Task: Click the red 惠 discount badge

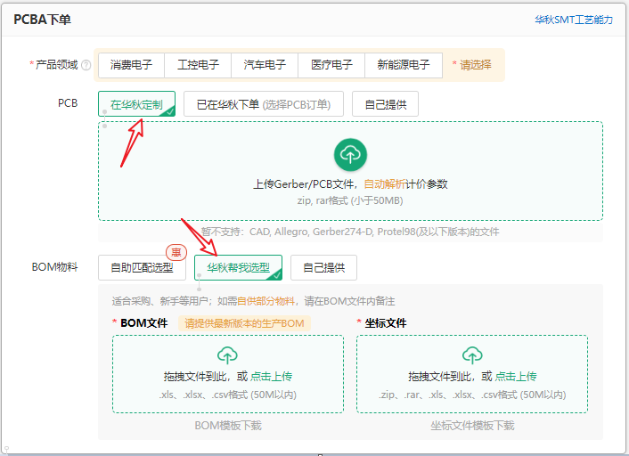Action: point(176,252)
